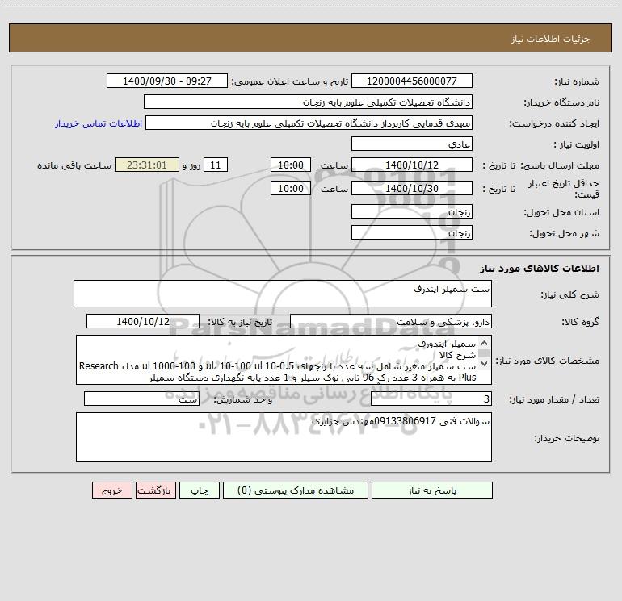Click buyer notes text area
Viewport: 622px width, 601px height.
284,437
